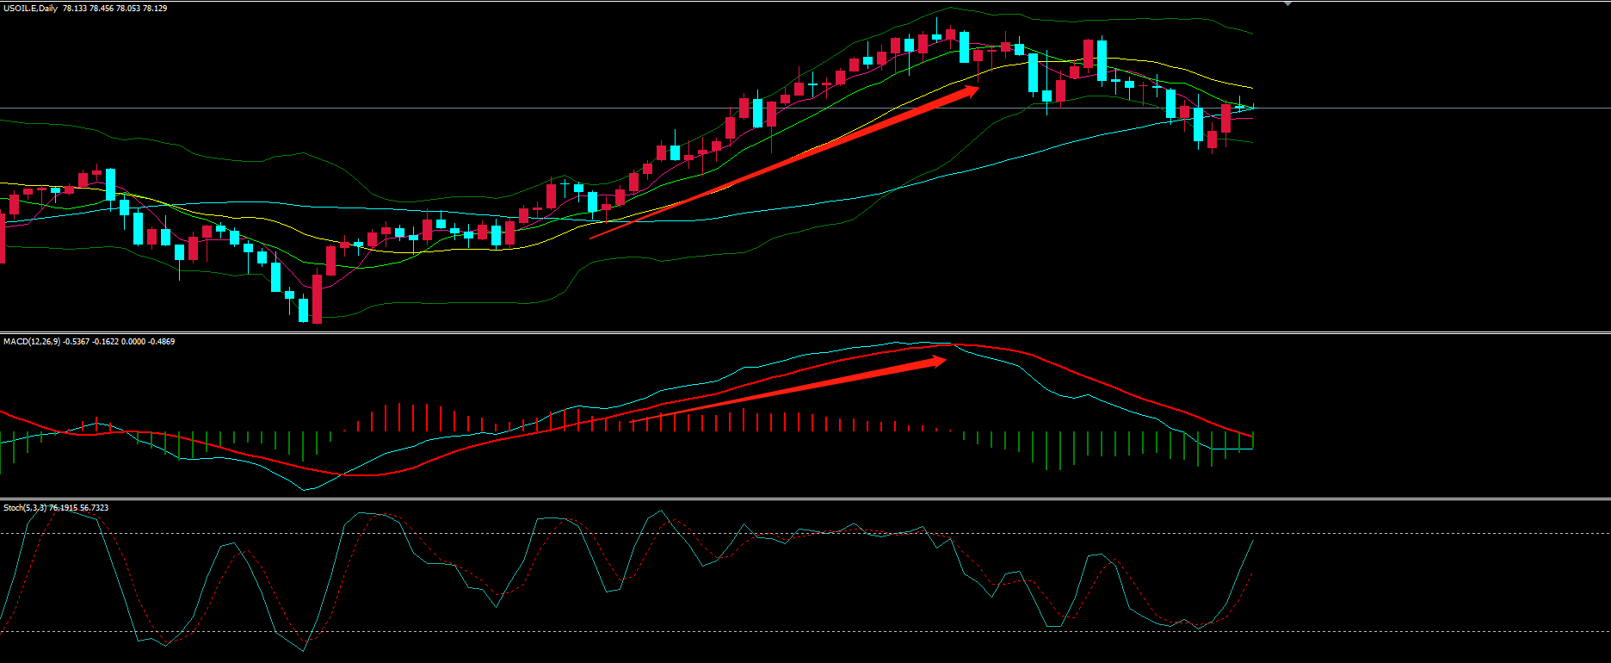The width and height of the screenshot is (1611, 663).
Task: Click the tail end of the price chart trend arrow
Action: 592,237
